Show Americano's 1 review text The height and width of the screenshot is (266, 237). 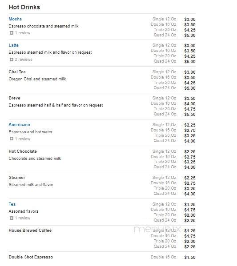(x=23, y=139)
